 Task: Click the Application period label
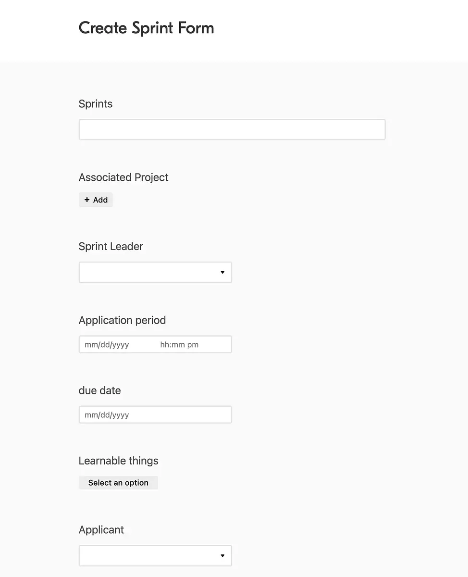tap(122, 320)
